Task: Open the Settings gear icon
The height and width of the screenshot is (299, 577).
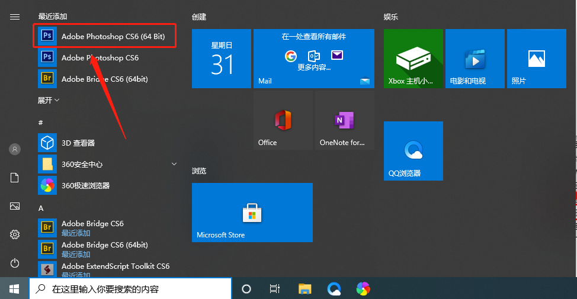Action: (x=15, y=234)
